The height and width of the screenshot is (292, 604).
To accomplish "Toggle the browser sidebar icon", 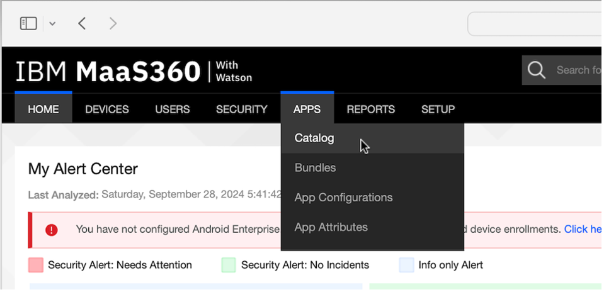I will click(x=28, y=23).
